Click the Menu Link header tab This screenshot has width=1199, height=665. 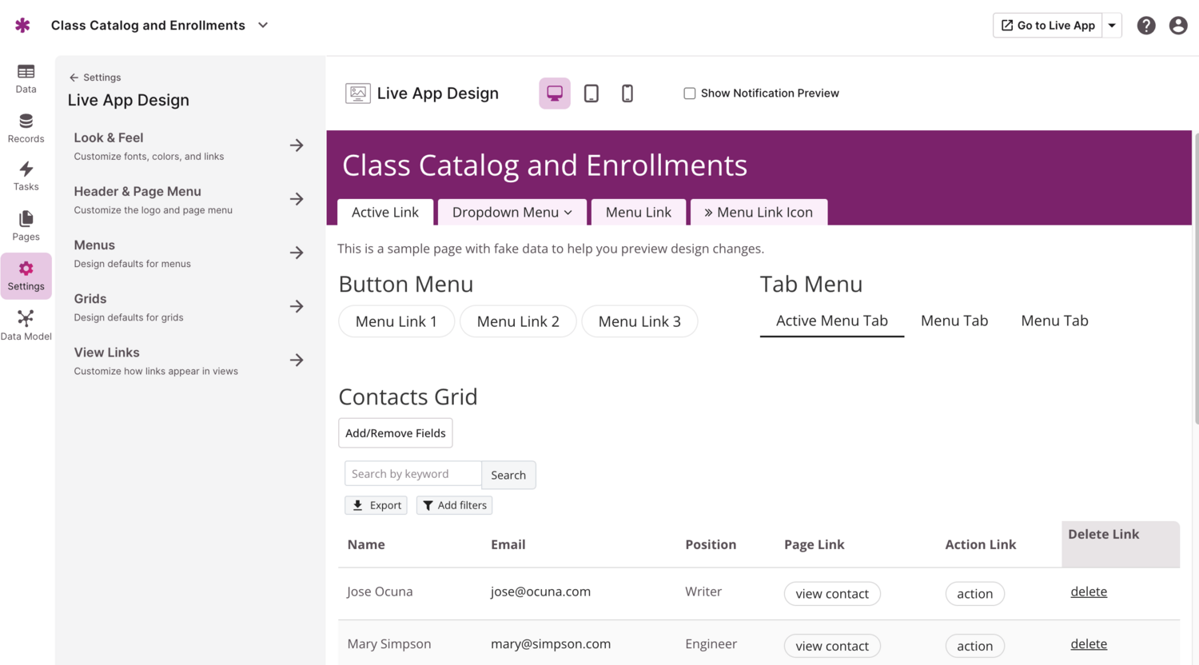639,213
